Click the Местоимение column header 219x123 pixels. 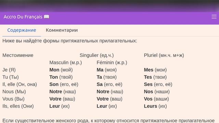(18, 55)
